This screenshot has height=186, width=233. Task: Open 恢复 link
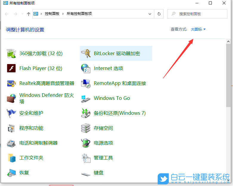coord(24,173)
